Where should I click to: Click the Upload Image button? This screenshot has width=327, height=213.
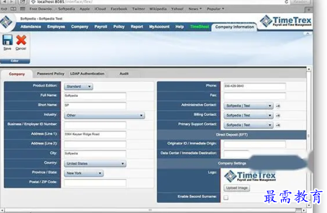pyautogui.click(x=237, y=188)
